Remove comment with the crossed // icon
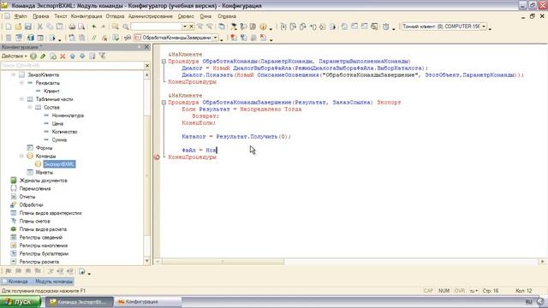 coord(104,38)
